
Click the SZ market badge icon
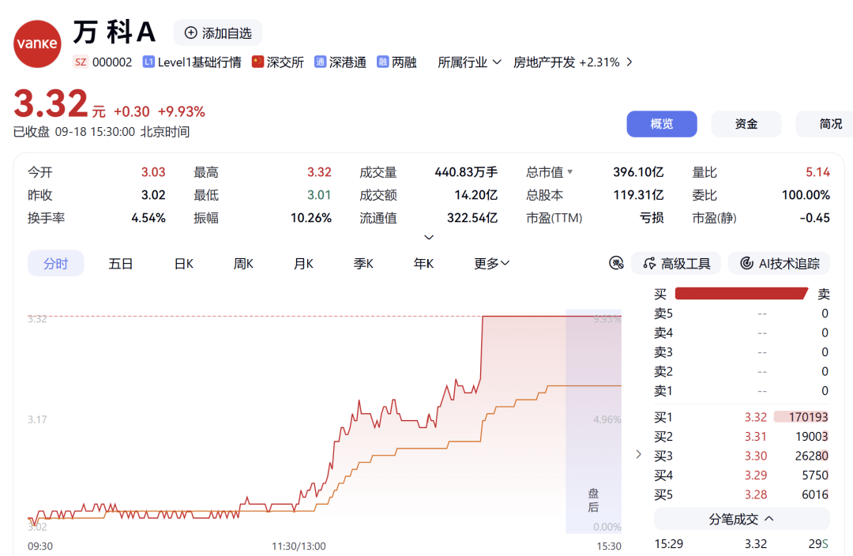pyautogui.click(x=81, y=62)
